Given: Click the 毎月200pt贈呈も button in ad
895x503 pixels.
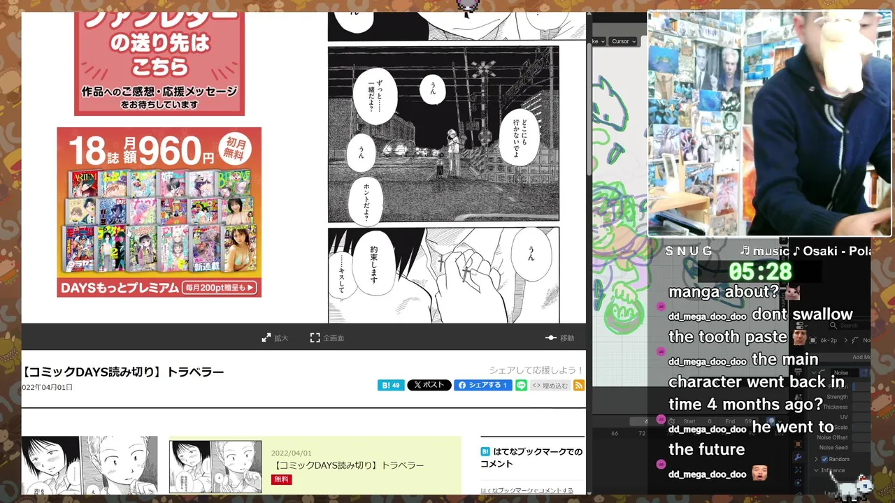Looking at the screenshot, I should tap(219, 287).
